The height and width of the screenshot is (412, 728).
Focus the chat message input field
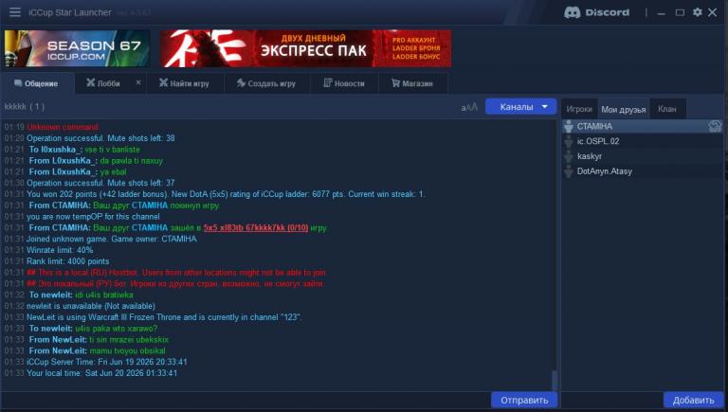[246, 400]
